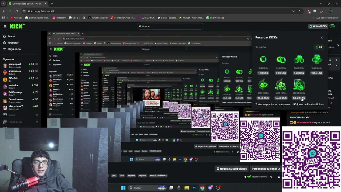Reload the kick.com page
Screen dimensions: 341x192
[x=17, y=11]
